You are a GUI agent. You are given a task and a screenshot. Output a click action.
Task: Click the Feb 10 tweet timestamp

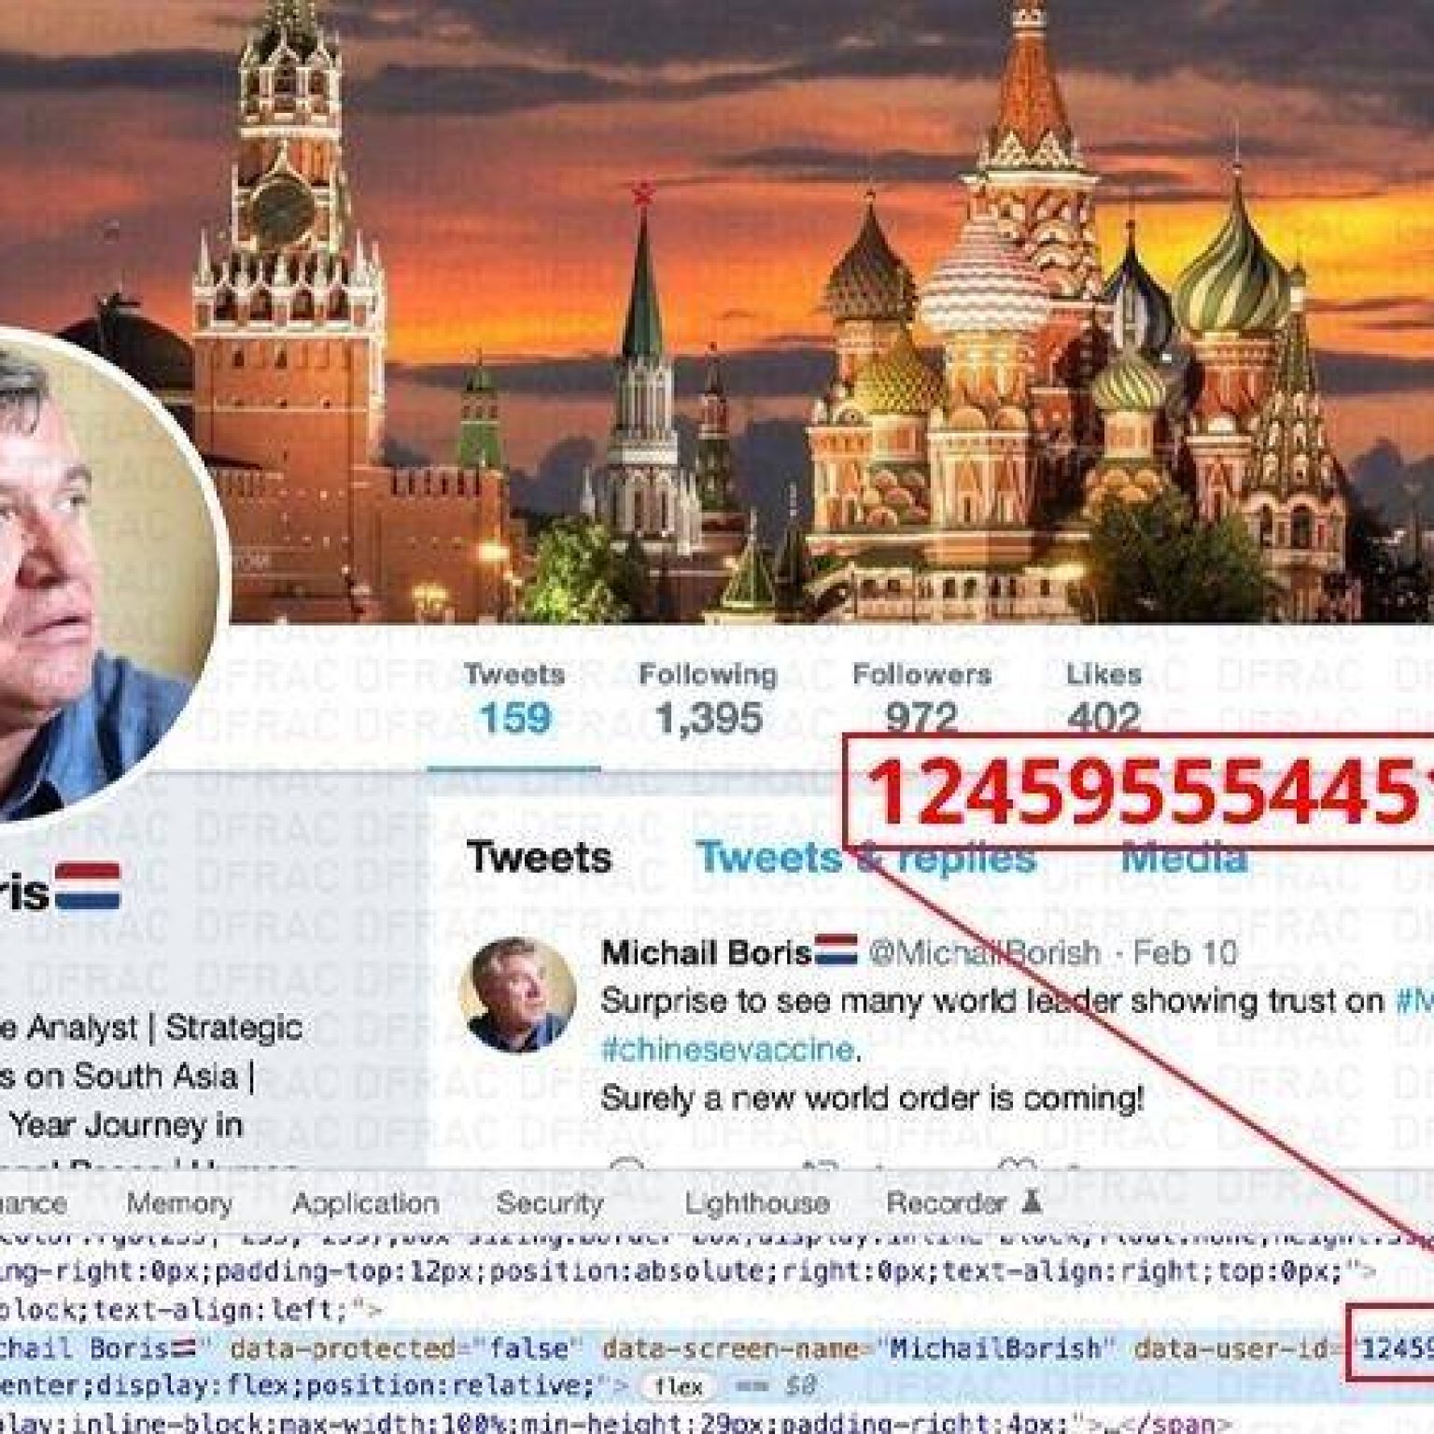[x=1185, y=952]
